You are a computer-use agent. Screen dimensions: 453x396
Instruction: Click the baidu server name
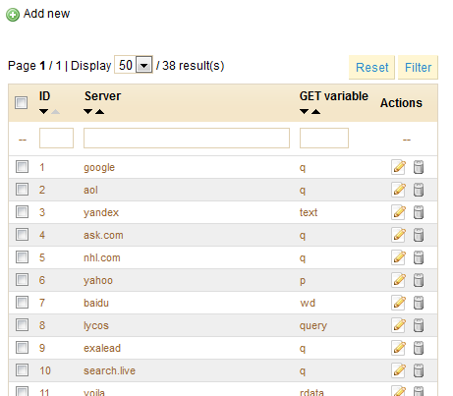pos(96,303)
